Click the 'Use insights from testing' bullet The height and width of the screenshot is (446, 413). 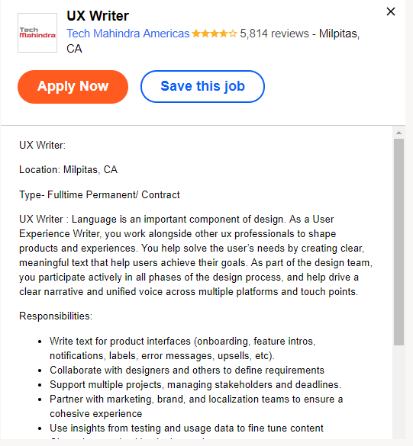tap(186, 428)
